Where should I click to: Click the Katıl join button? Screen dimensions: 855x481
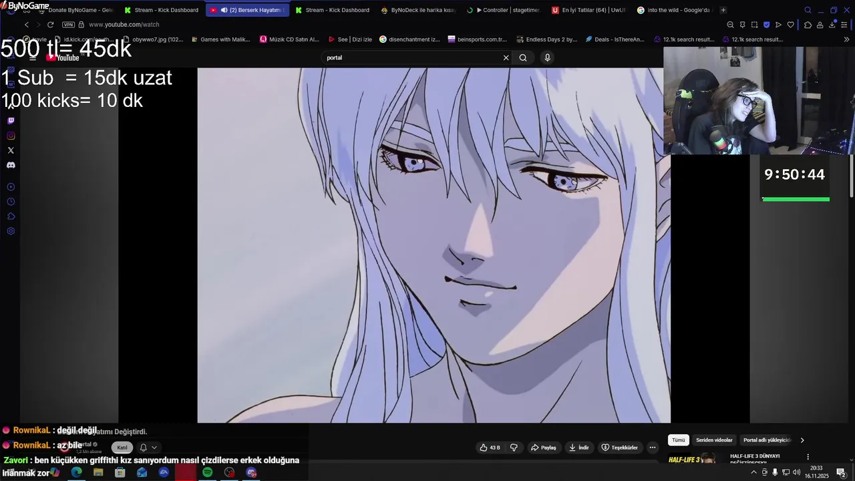click(x=122, y=448)
